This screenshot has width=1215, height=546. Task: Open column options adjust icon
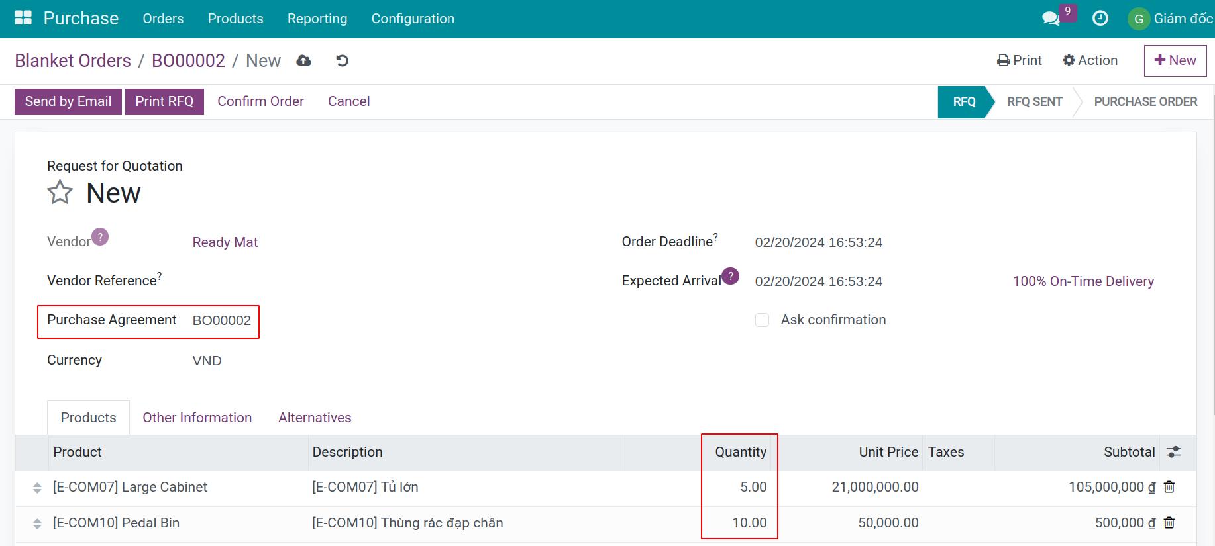click(x=1173, y=452)
